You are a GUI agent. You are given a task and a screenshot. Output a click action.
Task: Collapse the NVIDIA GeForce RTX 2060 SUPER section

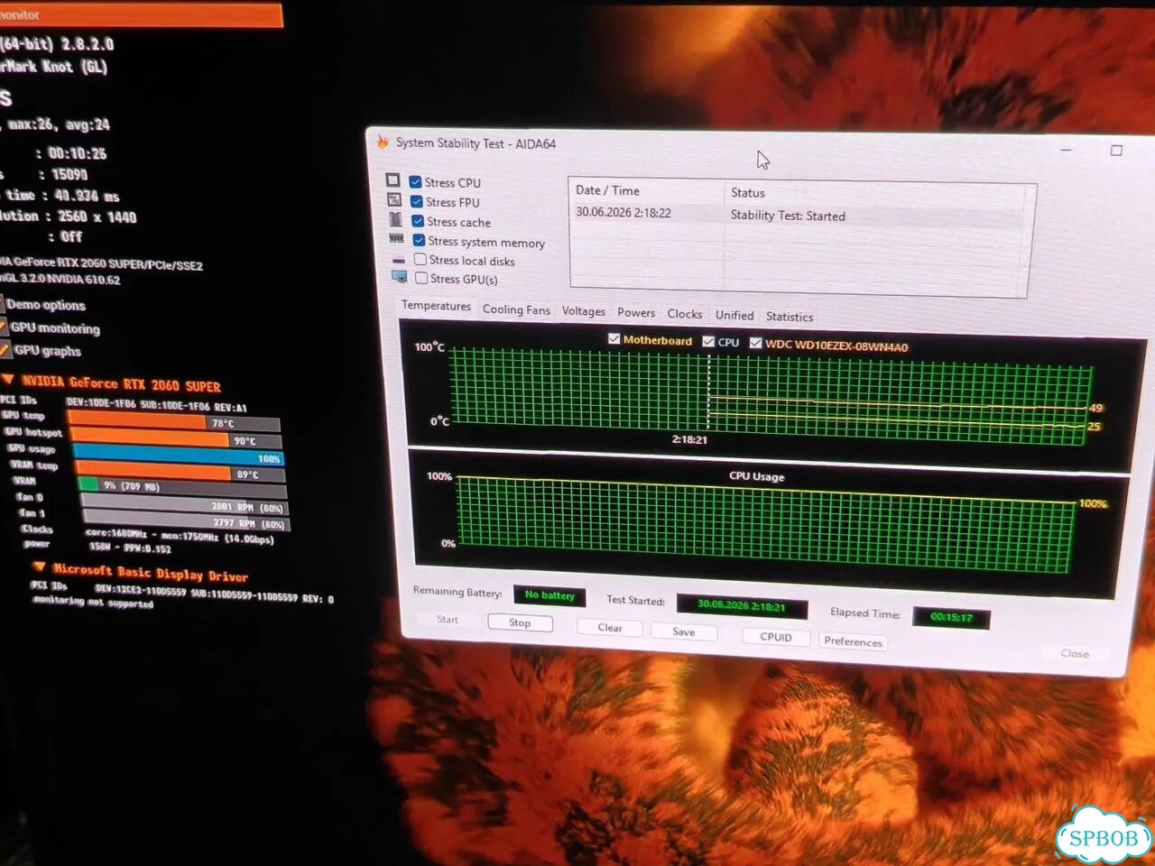pos(8,380)
